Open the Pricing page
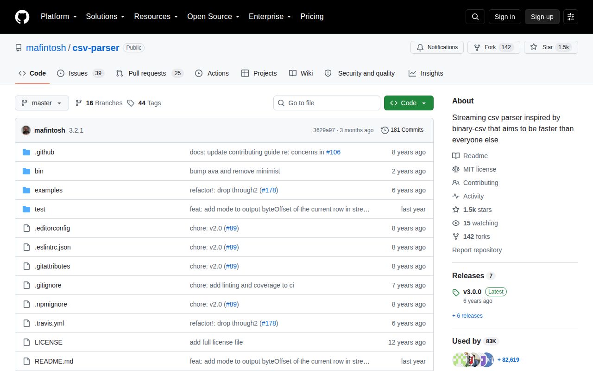593x371 pixels. coord(312,17)
